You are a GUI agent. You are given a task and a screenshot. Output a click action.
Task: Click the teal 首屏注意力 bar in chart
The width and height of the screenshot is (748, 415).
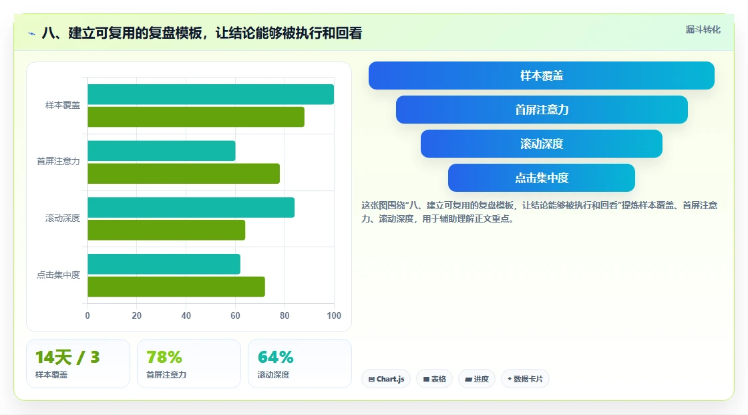click(x=162, y=151)
